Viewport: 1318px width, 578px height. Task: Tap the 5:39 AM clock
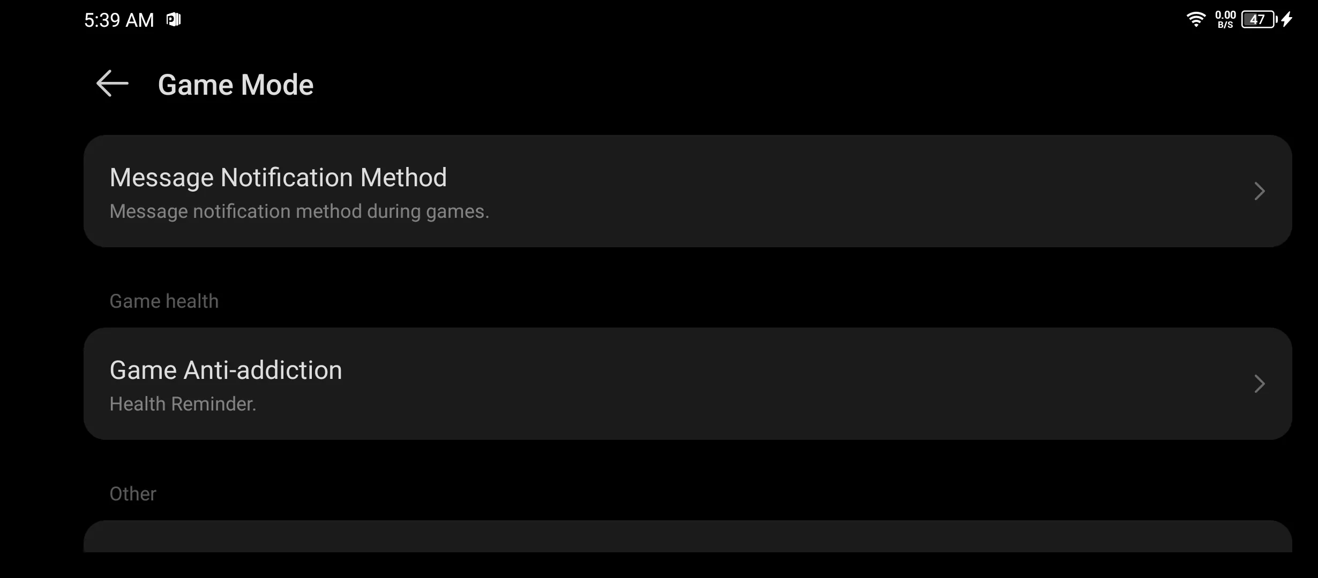point(119,20)
